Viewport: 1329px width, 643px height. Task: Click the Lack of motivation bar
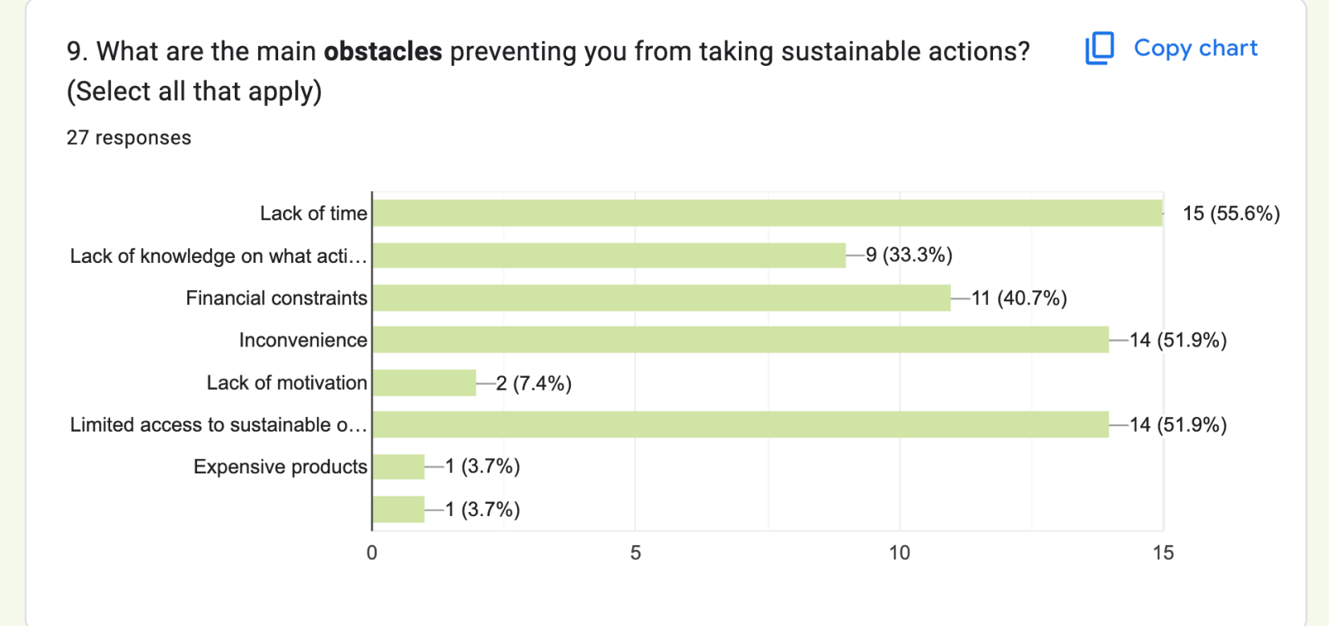pyautogui.click(x=425, y=383)
